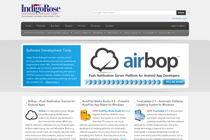Viewport: 210px width, 140px height.
Task: Click the June 17, 2014 date text
Action: tap(177, 26)
